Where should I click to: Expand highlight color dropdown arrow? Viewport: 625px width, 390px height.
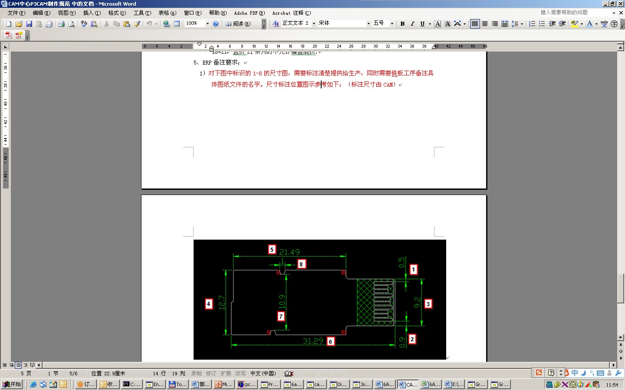coord(582,24)
